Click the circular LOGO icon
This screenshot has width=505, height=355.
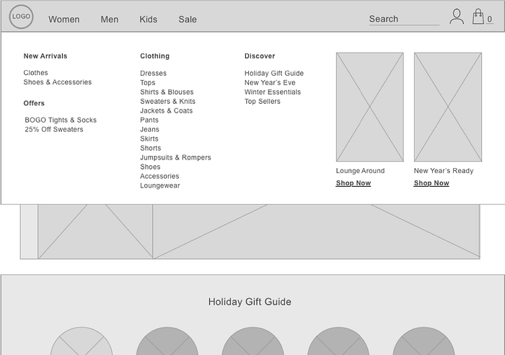coord(21,17)
